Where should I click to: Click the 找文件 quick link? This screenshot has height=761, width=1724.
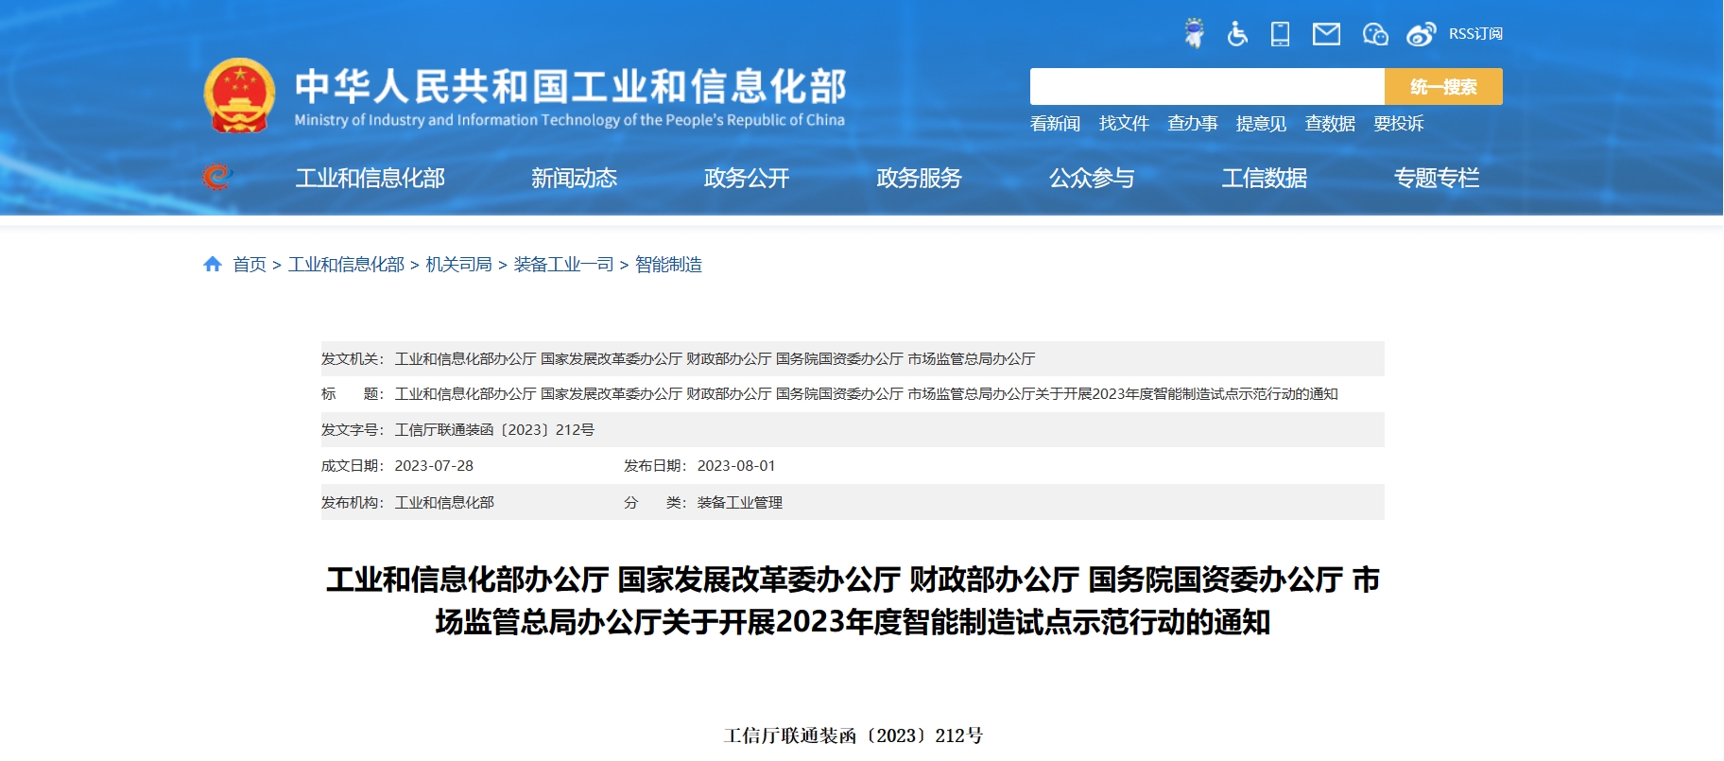[1124, 124]
